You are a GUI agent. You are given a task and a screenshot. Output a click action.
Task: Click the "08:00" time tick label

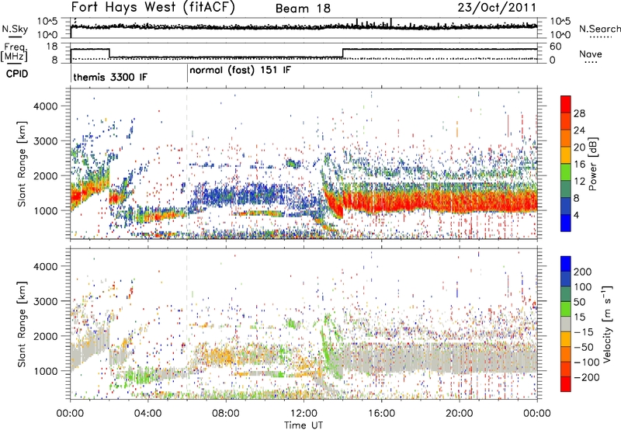[x=225, y=414]
